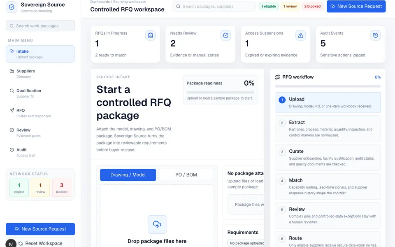
Task: Select the Match workflow step card
Action: click(328, 186)
